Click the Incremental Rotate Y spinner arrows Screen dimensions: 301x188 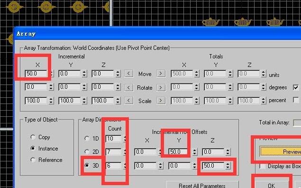tap(84, 87)
